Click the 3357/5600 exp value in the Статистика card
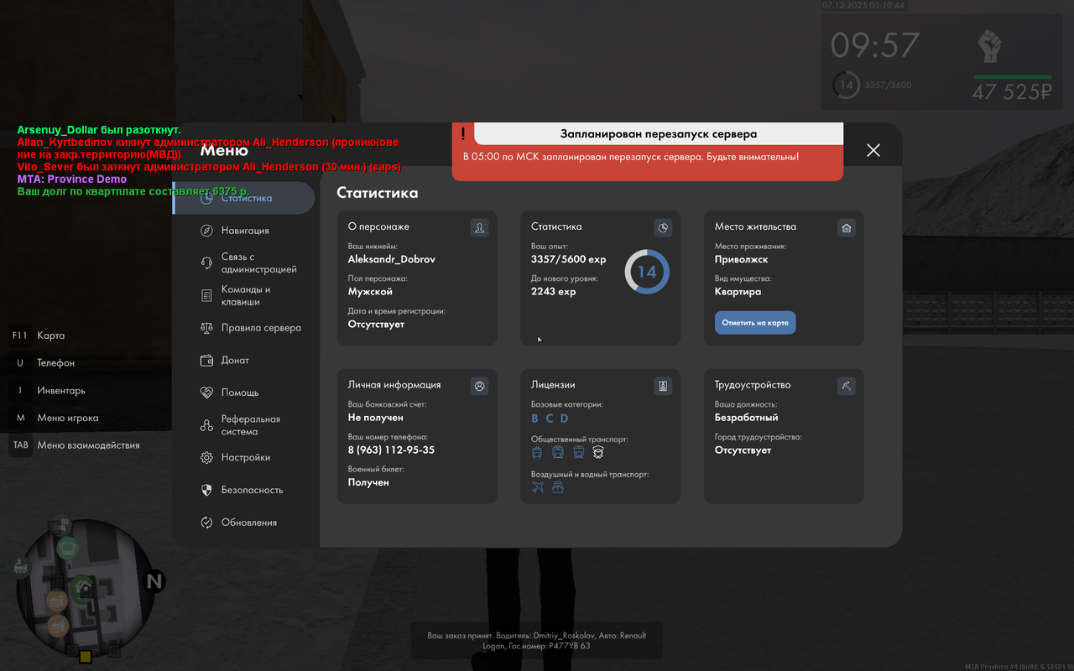This screenshot has width=1074, height=671. [x=568, y=259]
